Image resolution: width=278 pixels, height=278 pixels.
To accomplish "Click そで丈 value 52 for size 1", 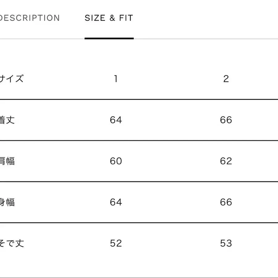I will click(x=116, y=243).
